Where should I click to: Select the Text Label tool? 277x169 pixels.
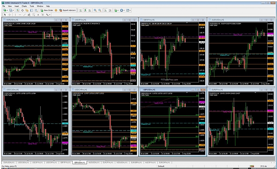coord(43,15)
